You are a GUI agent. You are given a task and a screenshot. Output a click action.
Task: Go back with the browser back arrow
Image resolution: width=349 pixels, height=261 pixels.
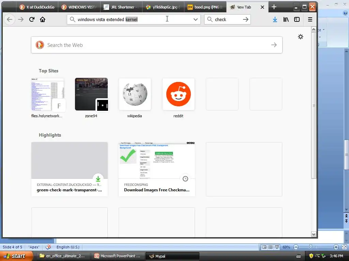tap(10, 19)
